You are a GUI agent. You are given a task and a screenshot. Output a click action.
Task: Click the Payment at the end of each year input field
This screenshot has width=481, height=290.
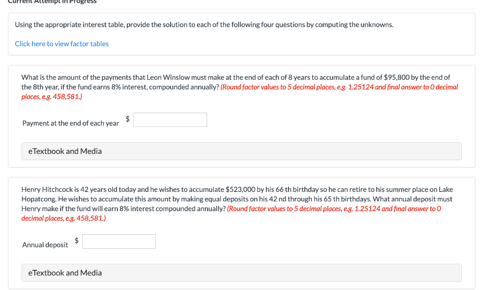pos(170,120)
